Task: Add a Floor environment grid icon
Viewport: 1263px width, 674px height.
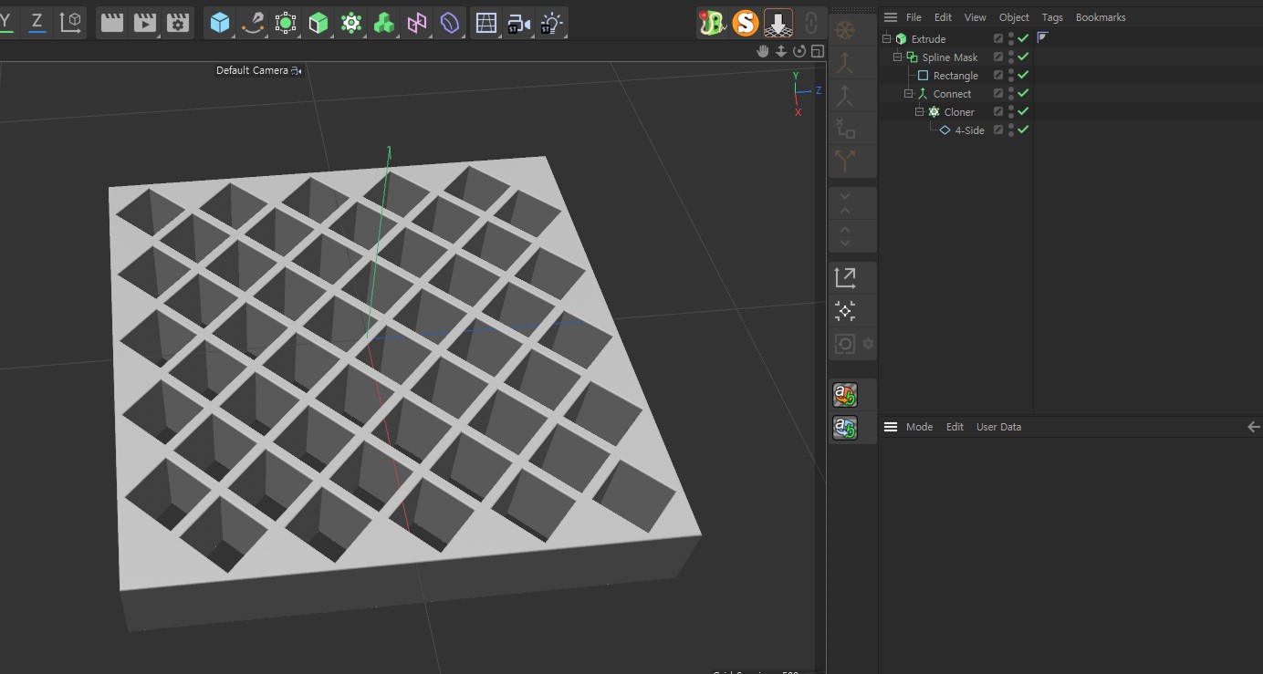Action: coord(486,23)
